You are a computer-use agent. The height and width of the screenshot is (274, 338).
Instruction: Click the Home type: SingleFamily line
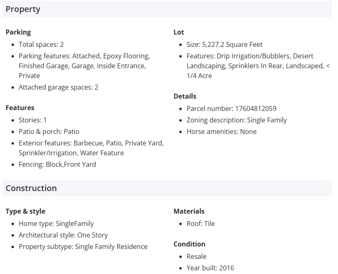point(56,223)
